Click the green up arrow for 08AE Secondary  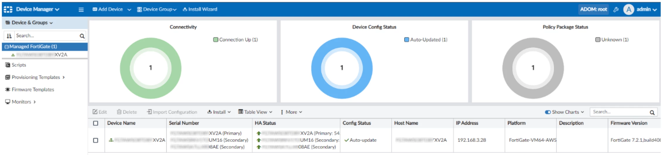coord(258,147)
